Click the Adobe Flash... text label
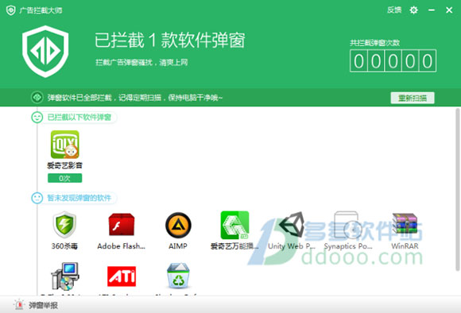Viewport: 461px width, 313px height. pos(121,246)
